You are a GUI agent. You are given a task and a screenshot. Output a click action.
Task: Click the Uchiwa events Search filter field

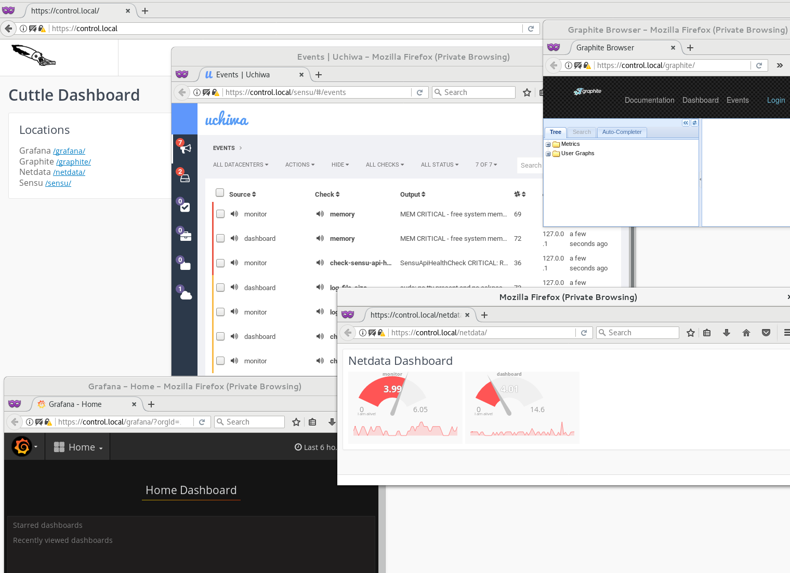tap(530, 166)
